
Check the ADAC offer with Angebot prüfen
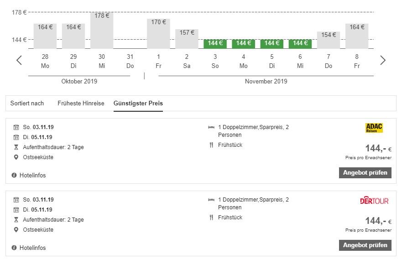click(365, 173)
